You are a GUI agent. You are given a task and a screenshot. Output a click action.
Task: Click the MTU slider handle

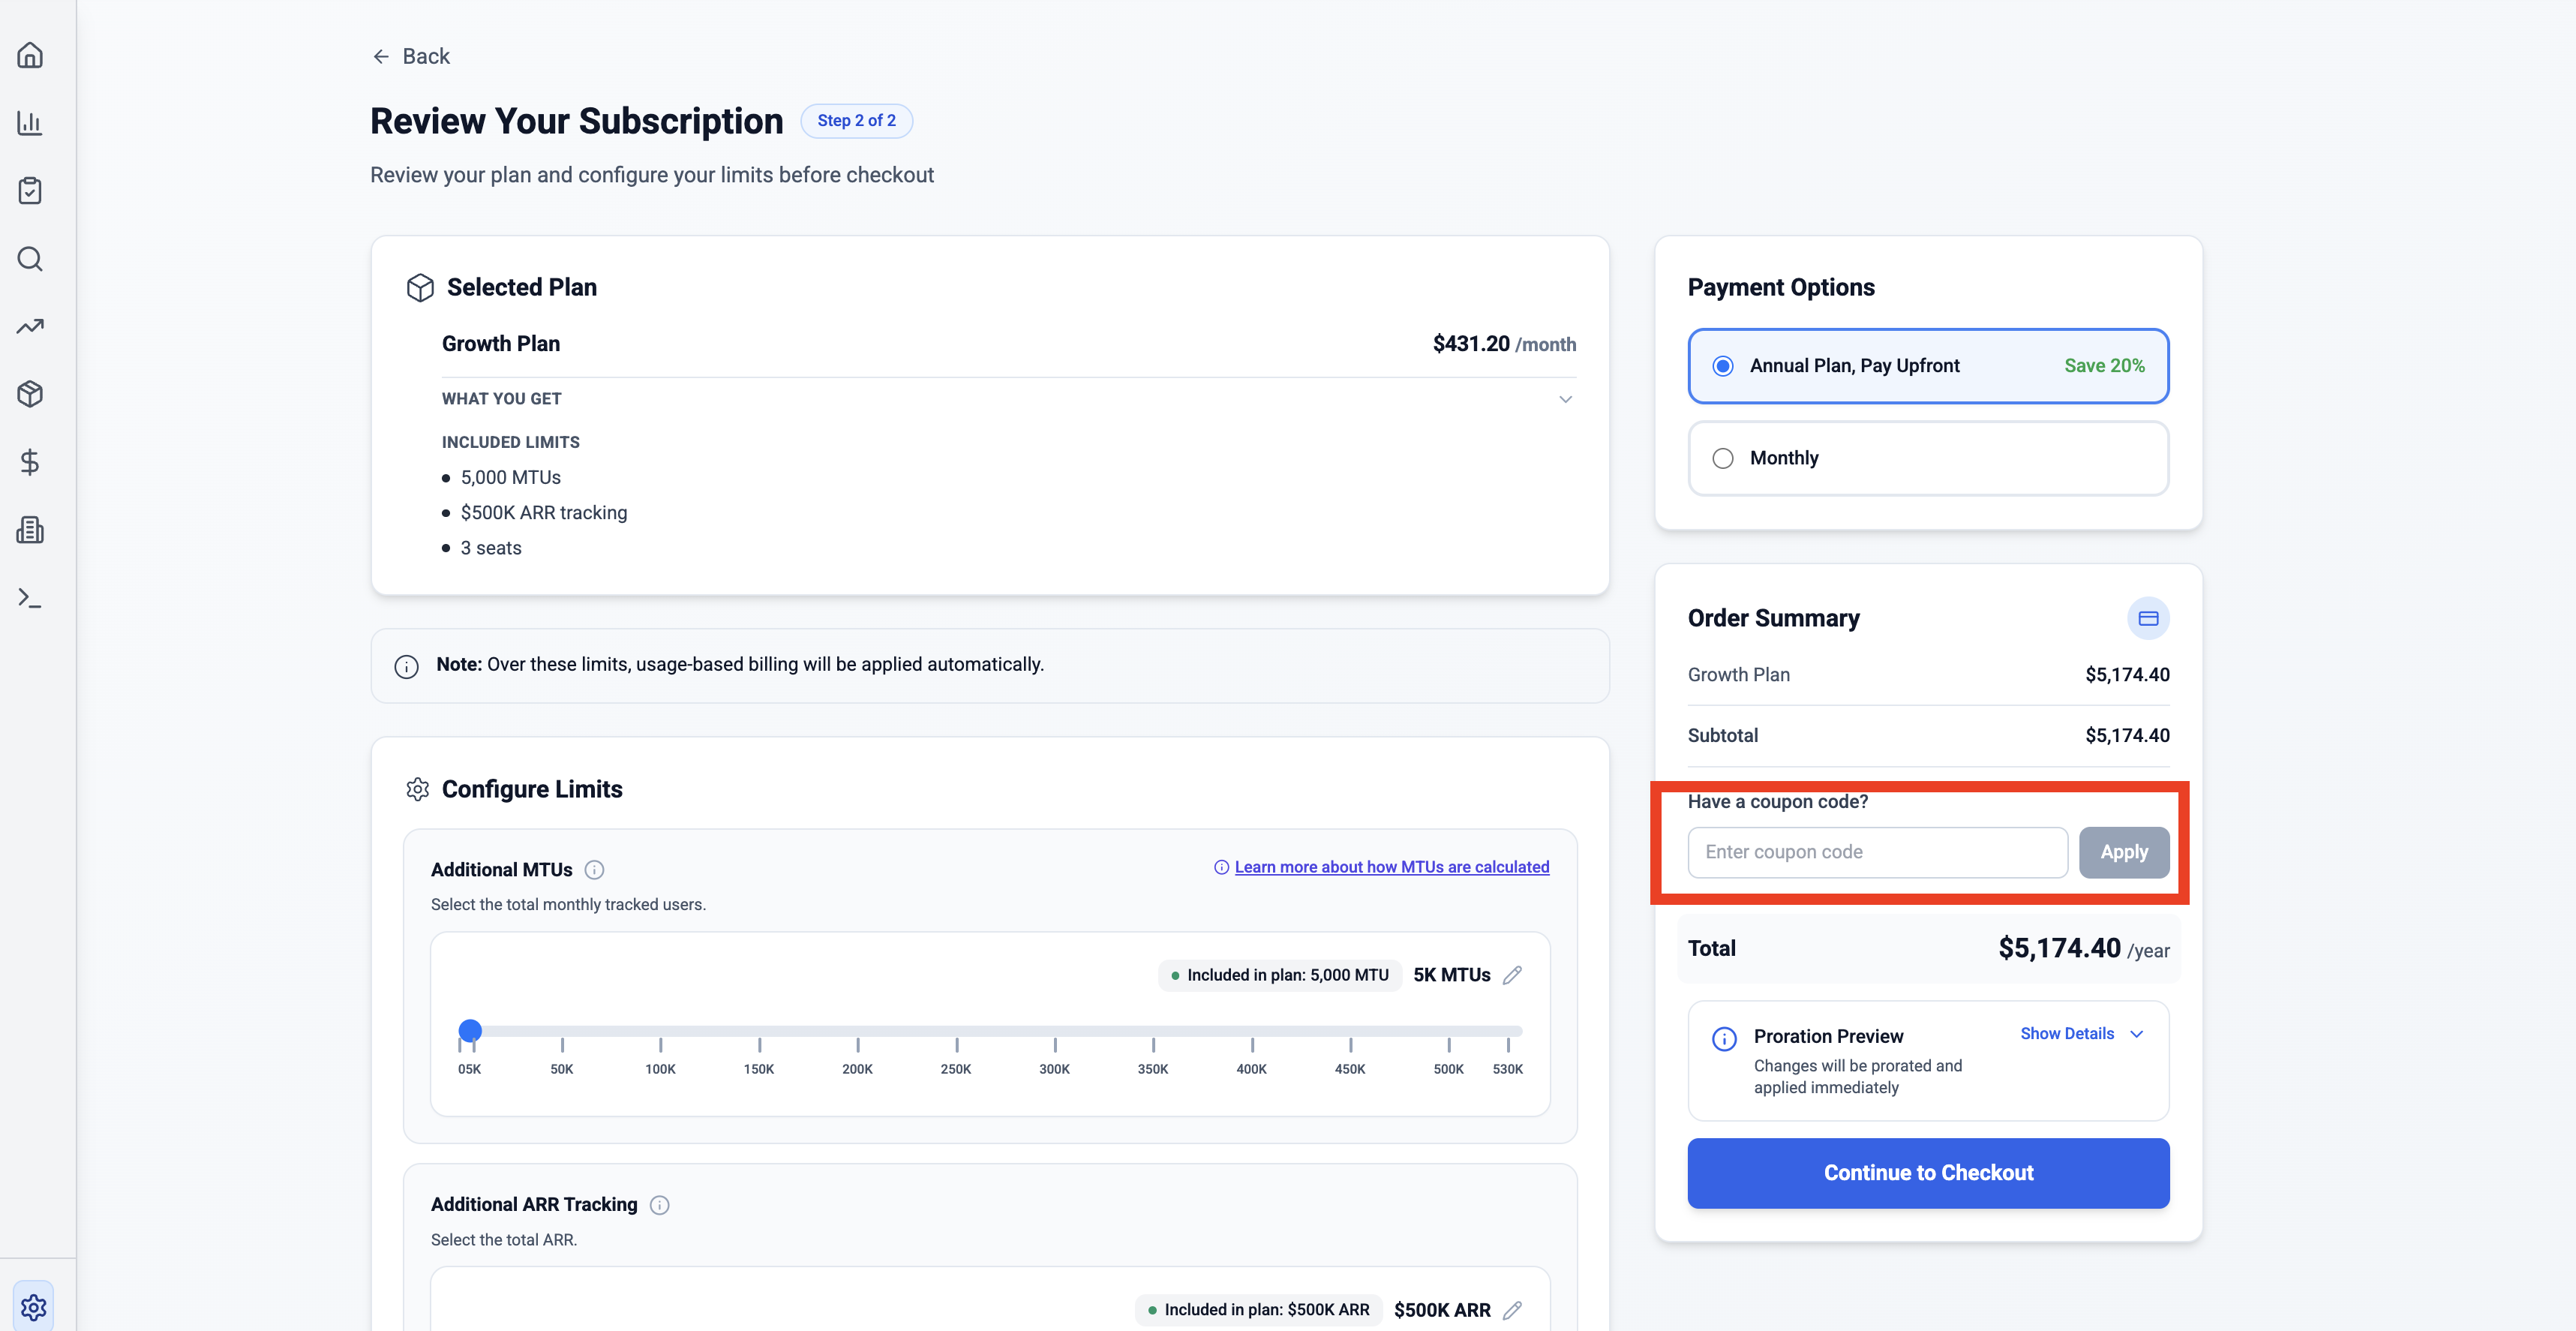point(470,1030)
